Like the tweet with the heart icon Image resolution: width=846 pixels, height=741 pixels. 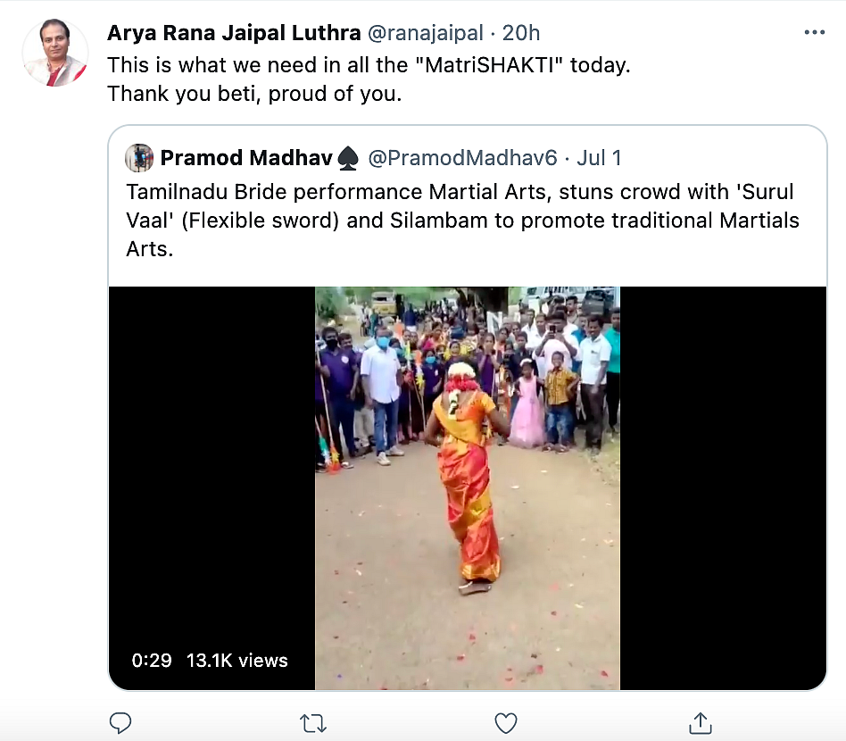[506, 721]
